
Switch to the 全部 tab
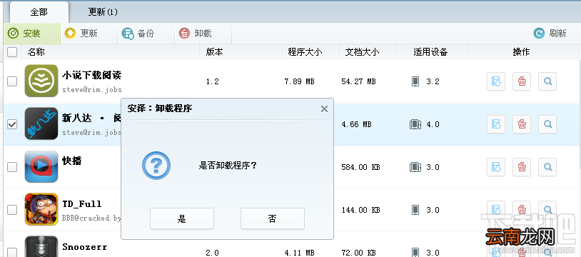39,12
